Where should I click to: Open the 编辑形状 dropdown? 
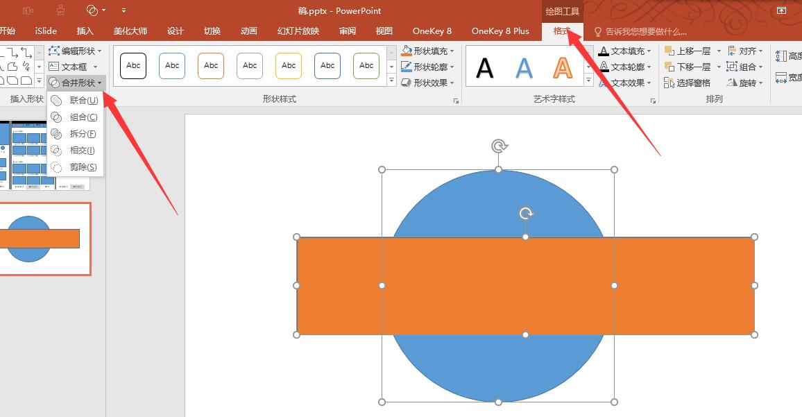click(75, 51)
